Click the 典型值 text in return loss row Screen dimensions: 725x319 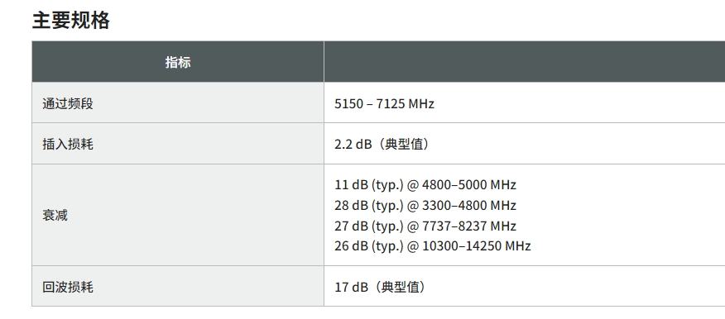[400, 287]
